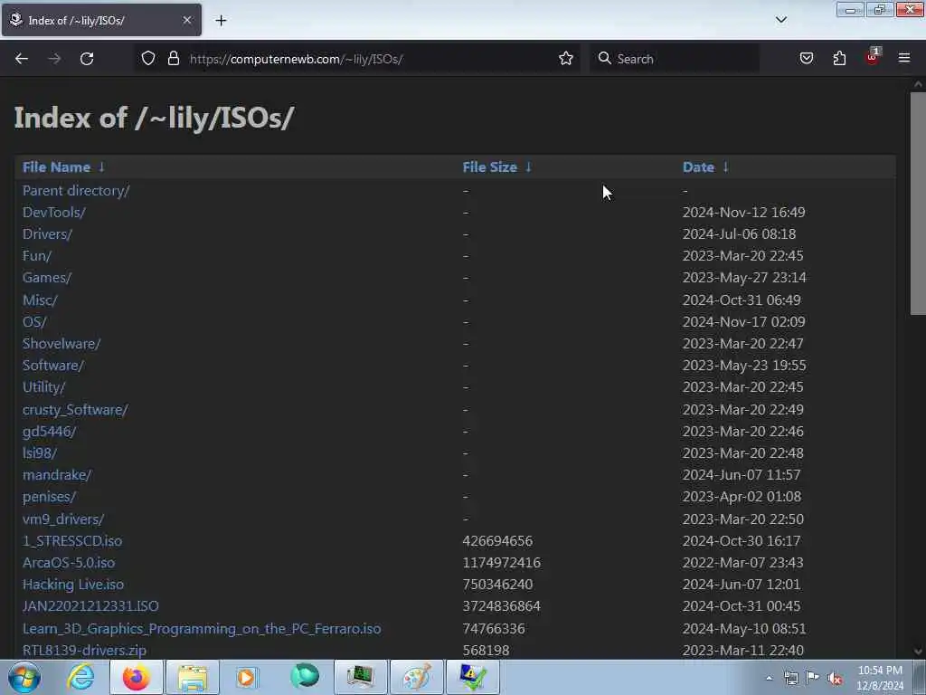Open the Firefox hamburger menu

point(904,58)
